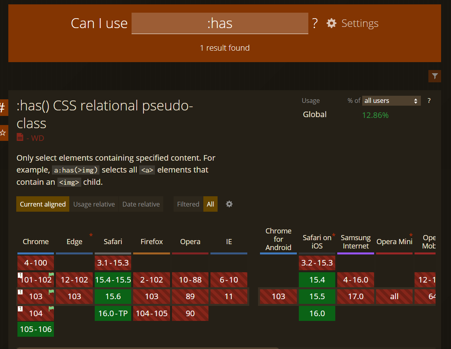Click Safari 3.1-15.3 cell
Viewport: 451px width, 349px height.
coord(113,263)
